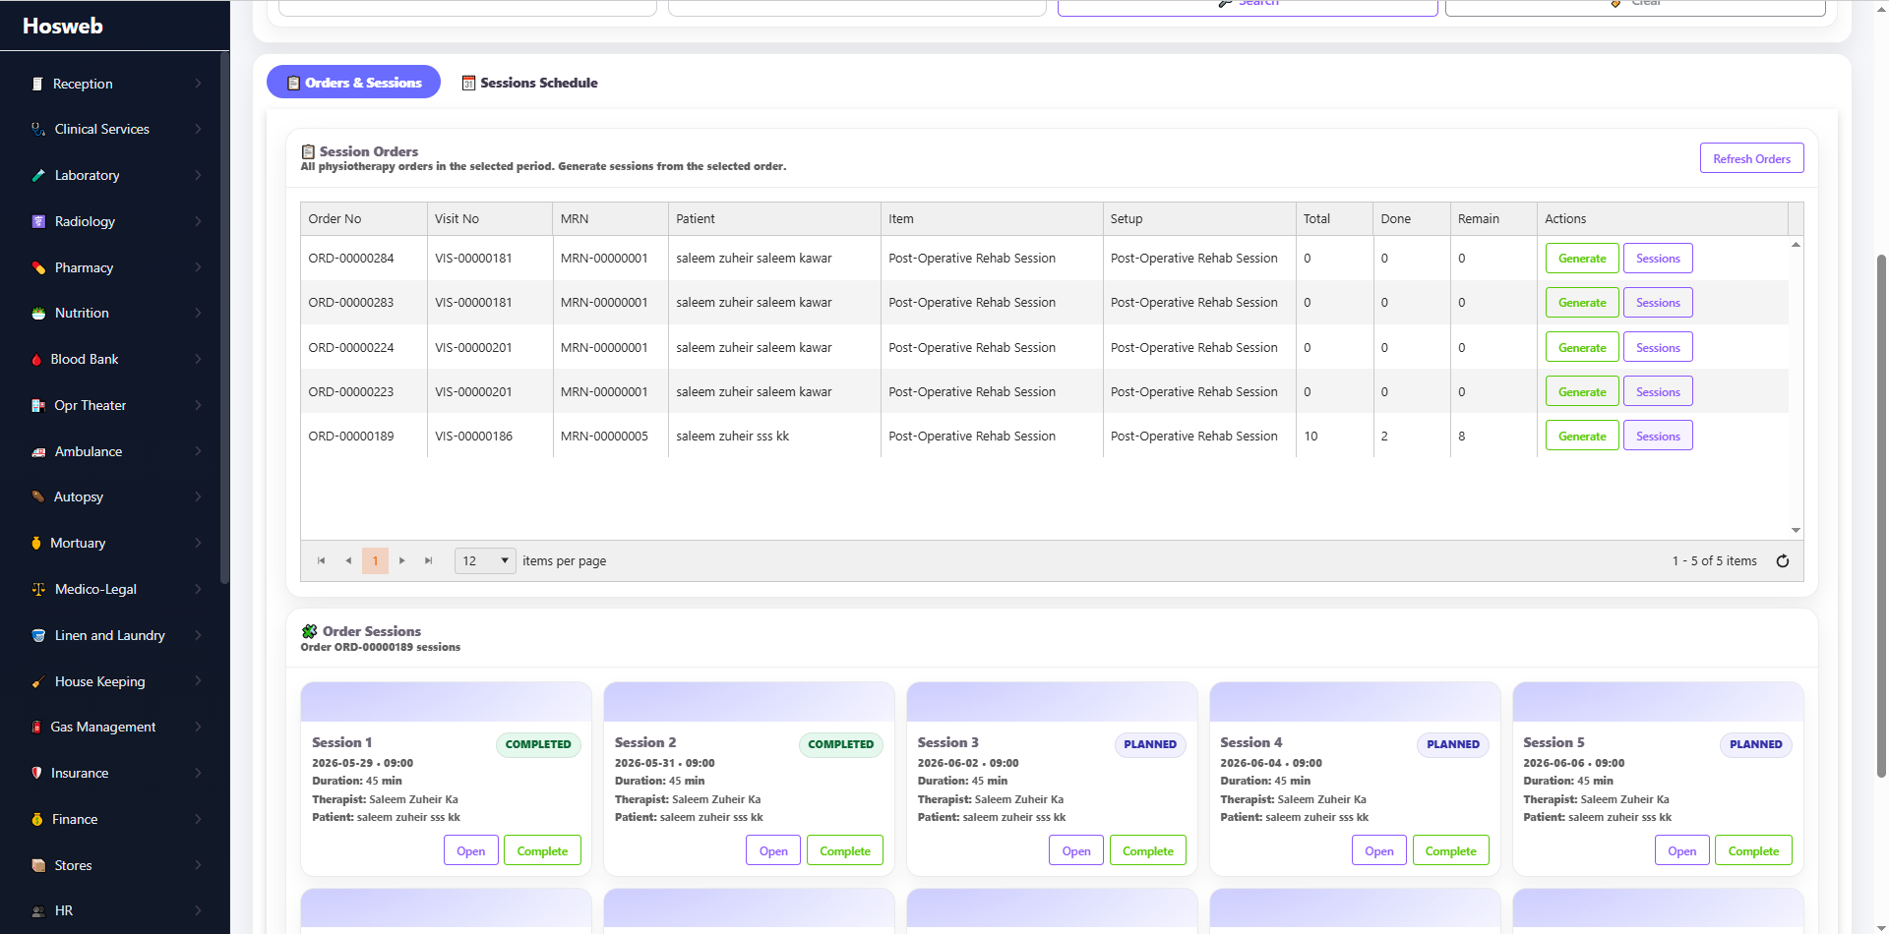Click the Insurance shield icon

36,773
